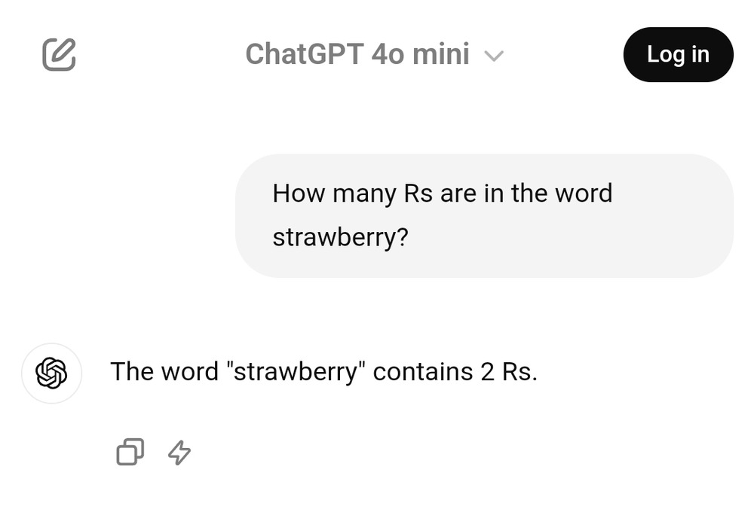Click the word "in" on Log in button
This screenshot has height=512, width=754.
tap(700, 54)
